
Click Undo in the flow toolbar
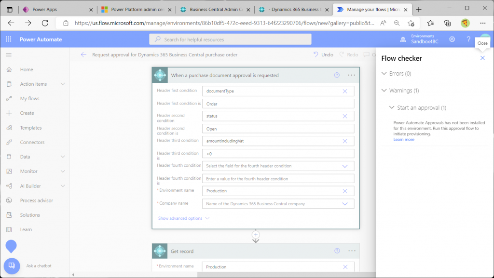click(323, 55)
